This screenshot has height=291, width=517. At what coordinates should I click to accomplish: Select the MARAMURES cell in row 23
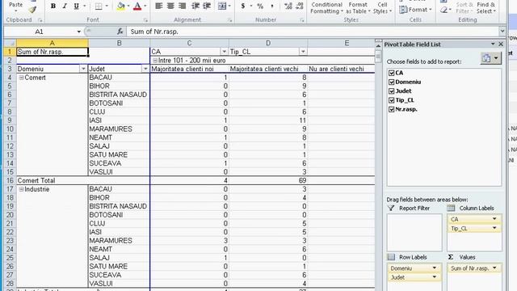coord(119,241)
